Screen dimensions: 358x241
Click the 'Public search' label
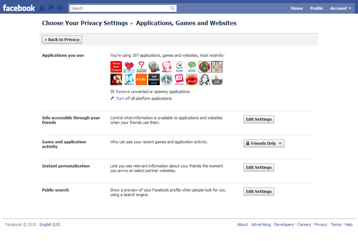[55, 190]
